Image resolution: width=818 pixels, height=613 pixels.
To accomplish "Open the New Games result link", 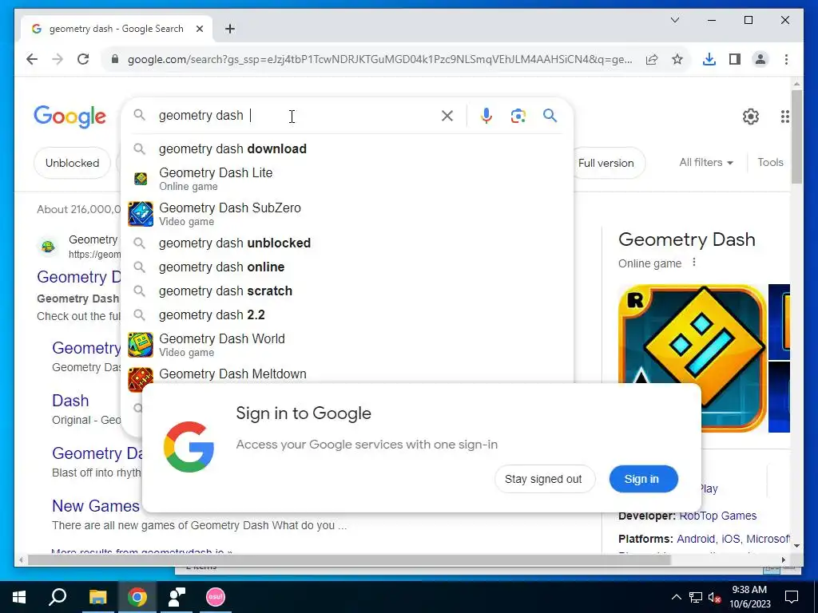I will pos(96,505).
